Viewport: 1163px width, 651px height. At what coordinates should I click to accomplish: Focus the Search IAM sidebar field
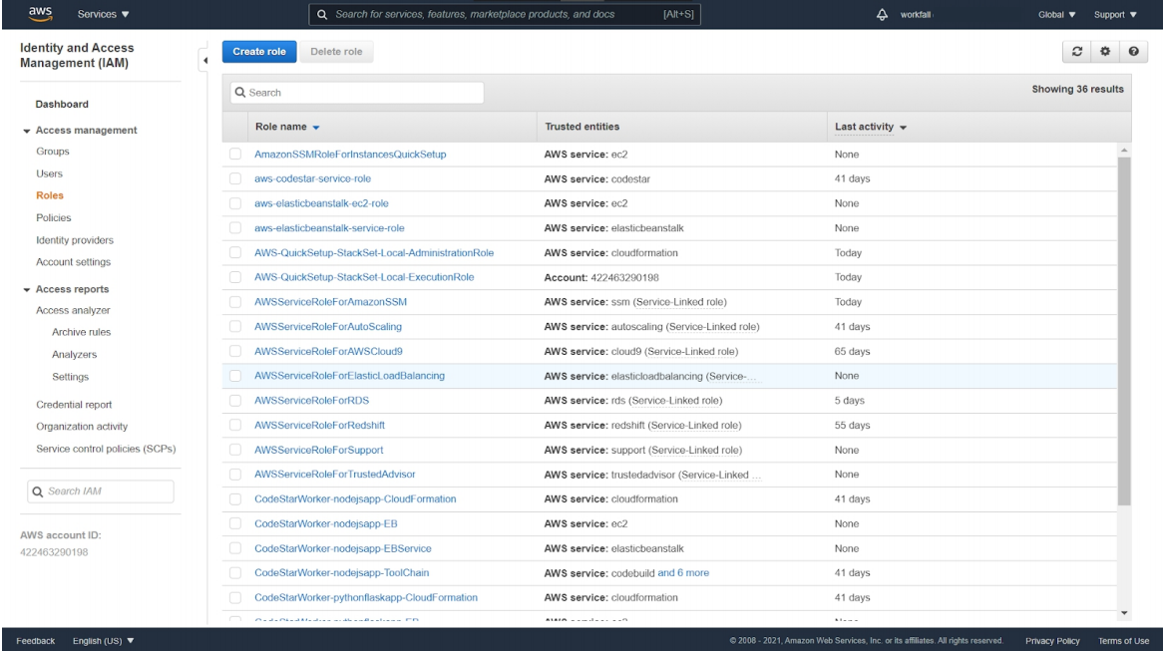point(100,491)
